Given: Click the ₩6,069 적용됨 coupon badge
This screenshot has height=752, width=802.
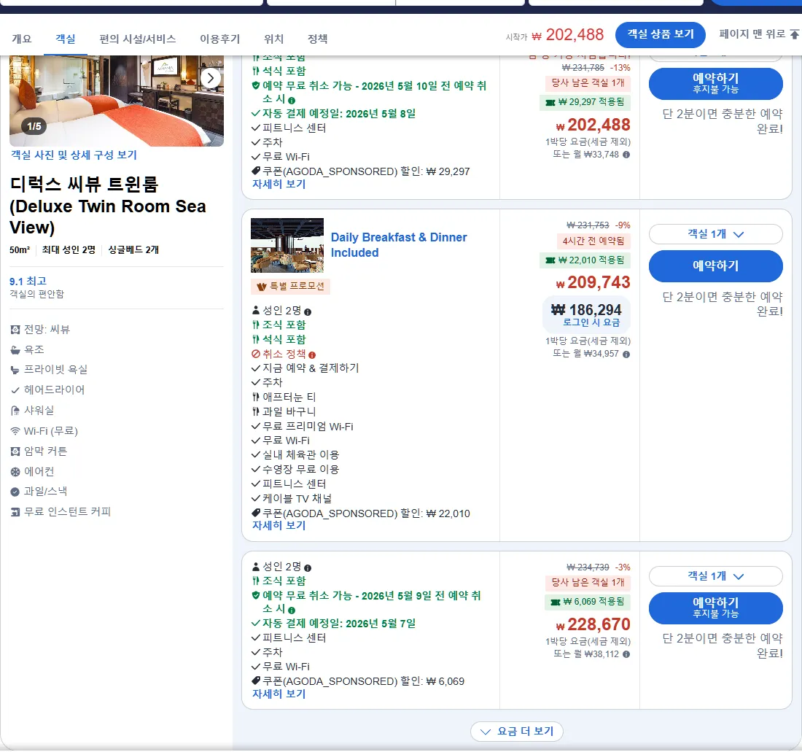Looking at the screenshot, I should pyautogui.click(x=588, y=602).
